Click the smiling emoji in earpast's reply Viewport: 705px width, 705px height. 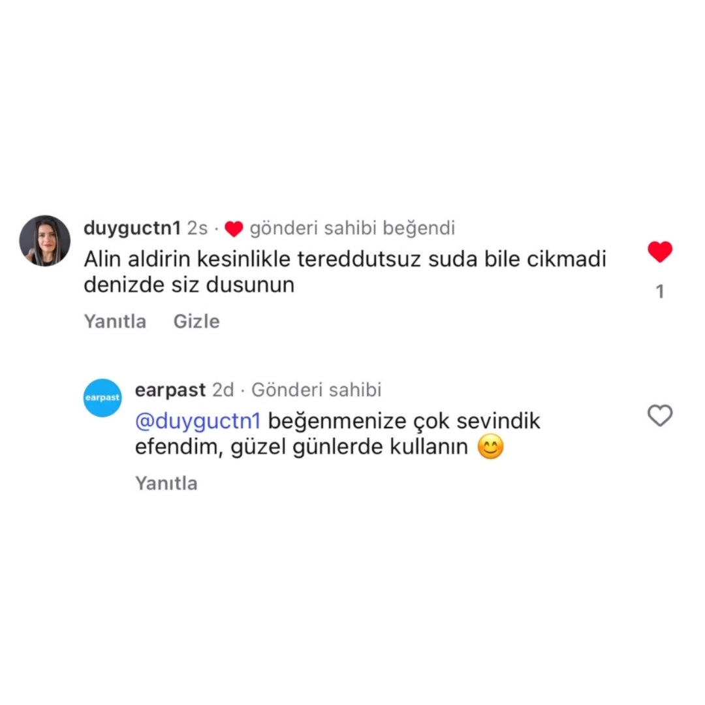point(490,446)
